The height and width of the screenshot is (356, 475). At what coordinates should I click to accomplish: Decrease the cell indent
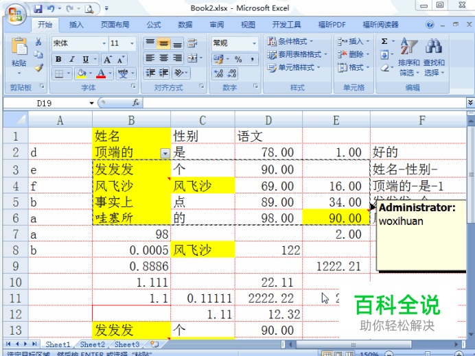pos(150,73)
